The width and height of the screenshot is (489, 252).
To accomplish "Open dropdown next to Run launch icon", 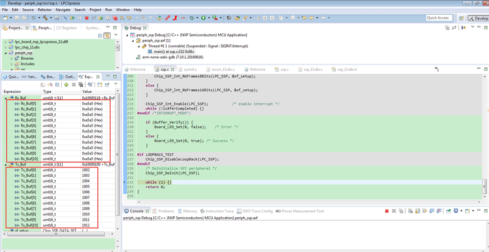I will click(209, 18).
